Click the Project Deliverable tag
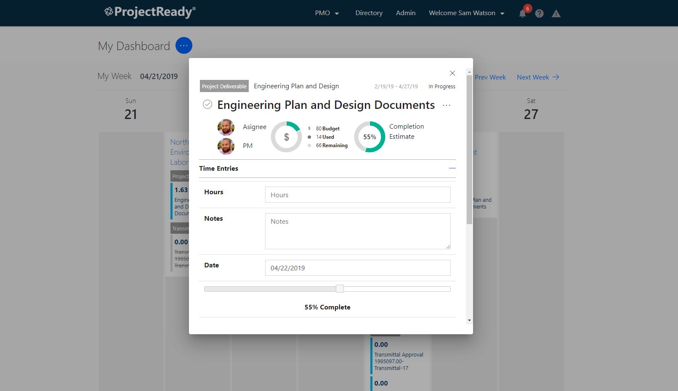The height and width of the screenshot is (391, 678). pyautogui.click(x=224, y=86)
